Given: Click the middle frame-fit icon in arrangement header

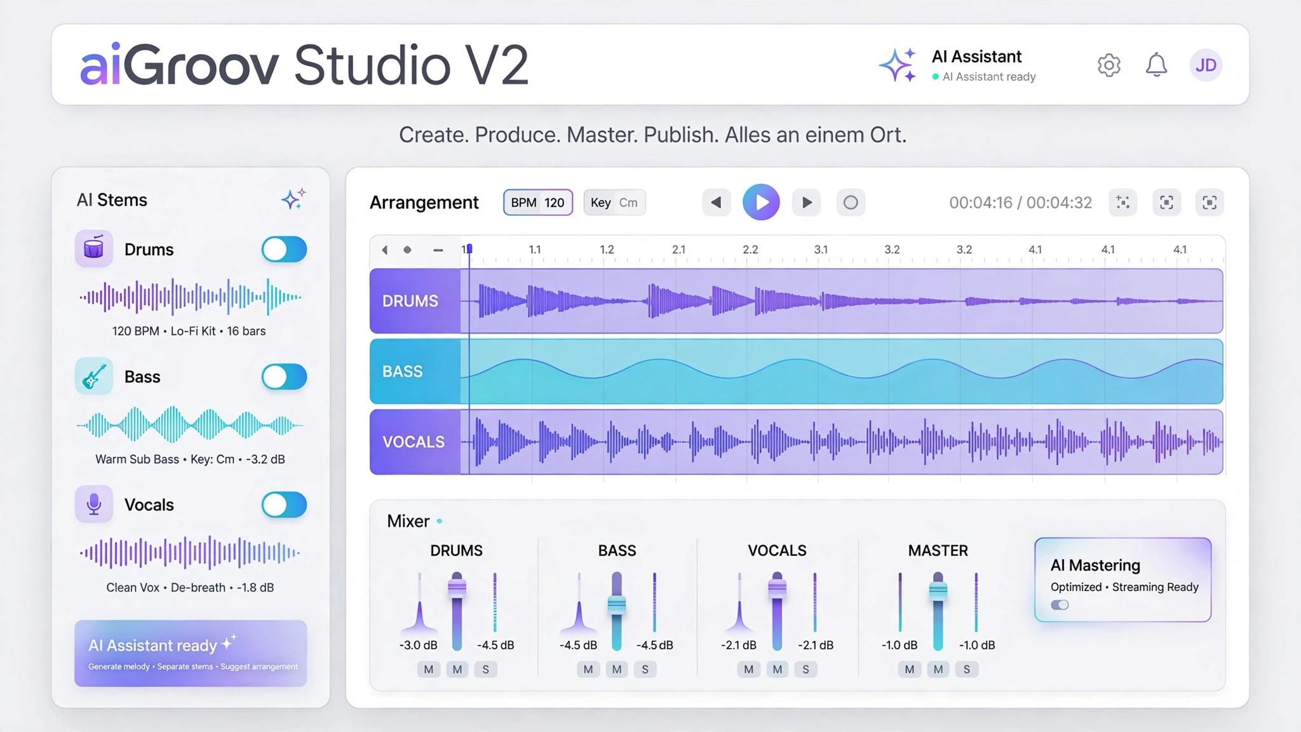Looking at the screenshot, I should (1166, 203).
